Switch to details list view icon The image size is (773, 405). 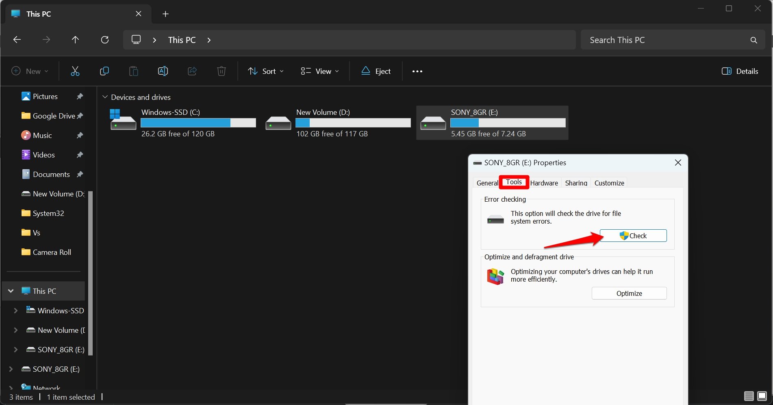pyautogui.click(x=749, y=396)
